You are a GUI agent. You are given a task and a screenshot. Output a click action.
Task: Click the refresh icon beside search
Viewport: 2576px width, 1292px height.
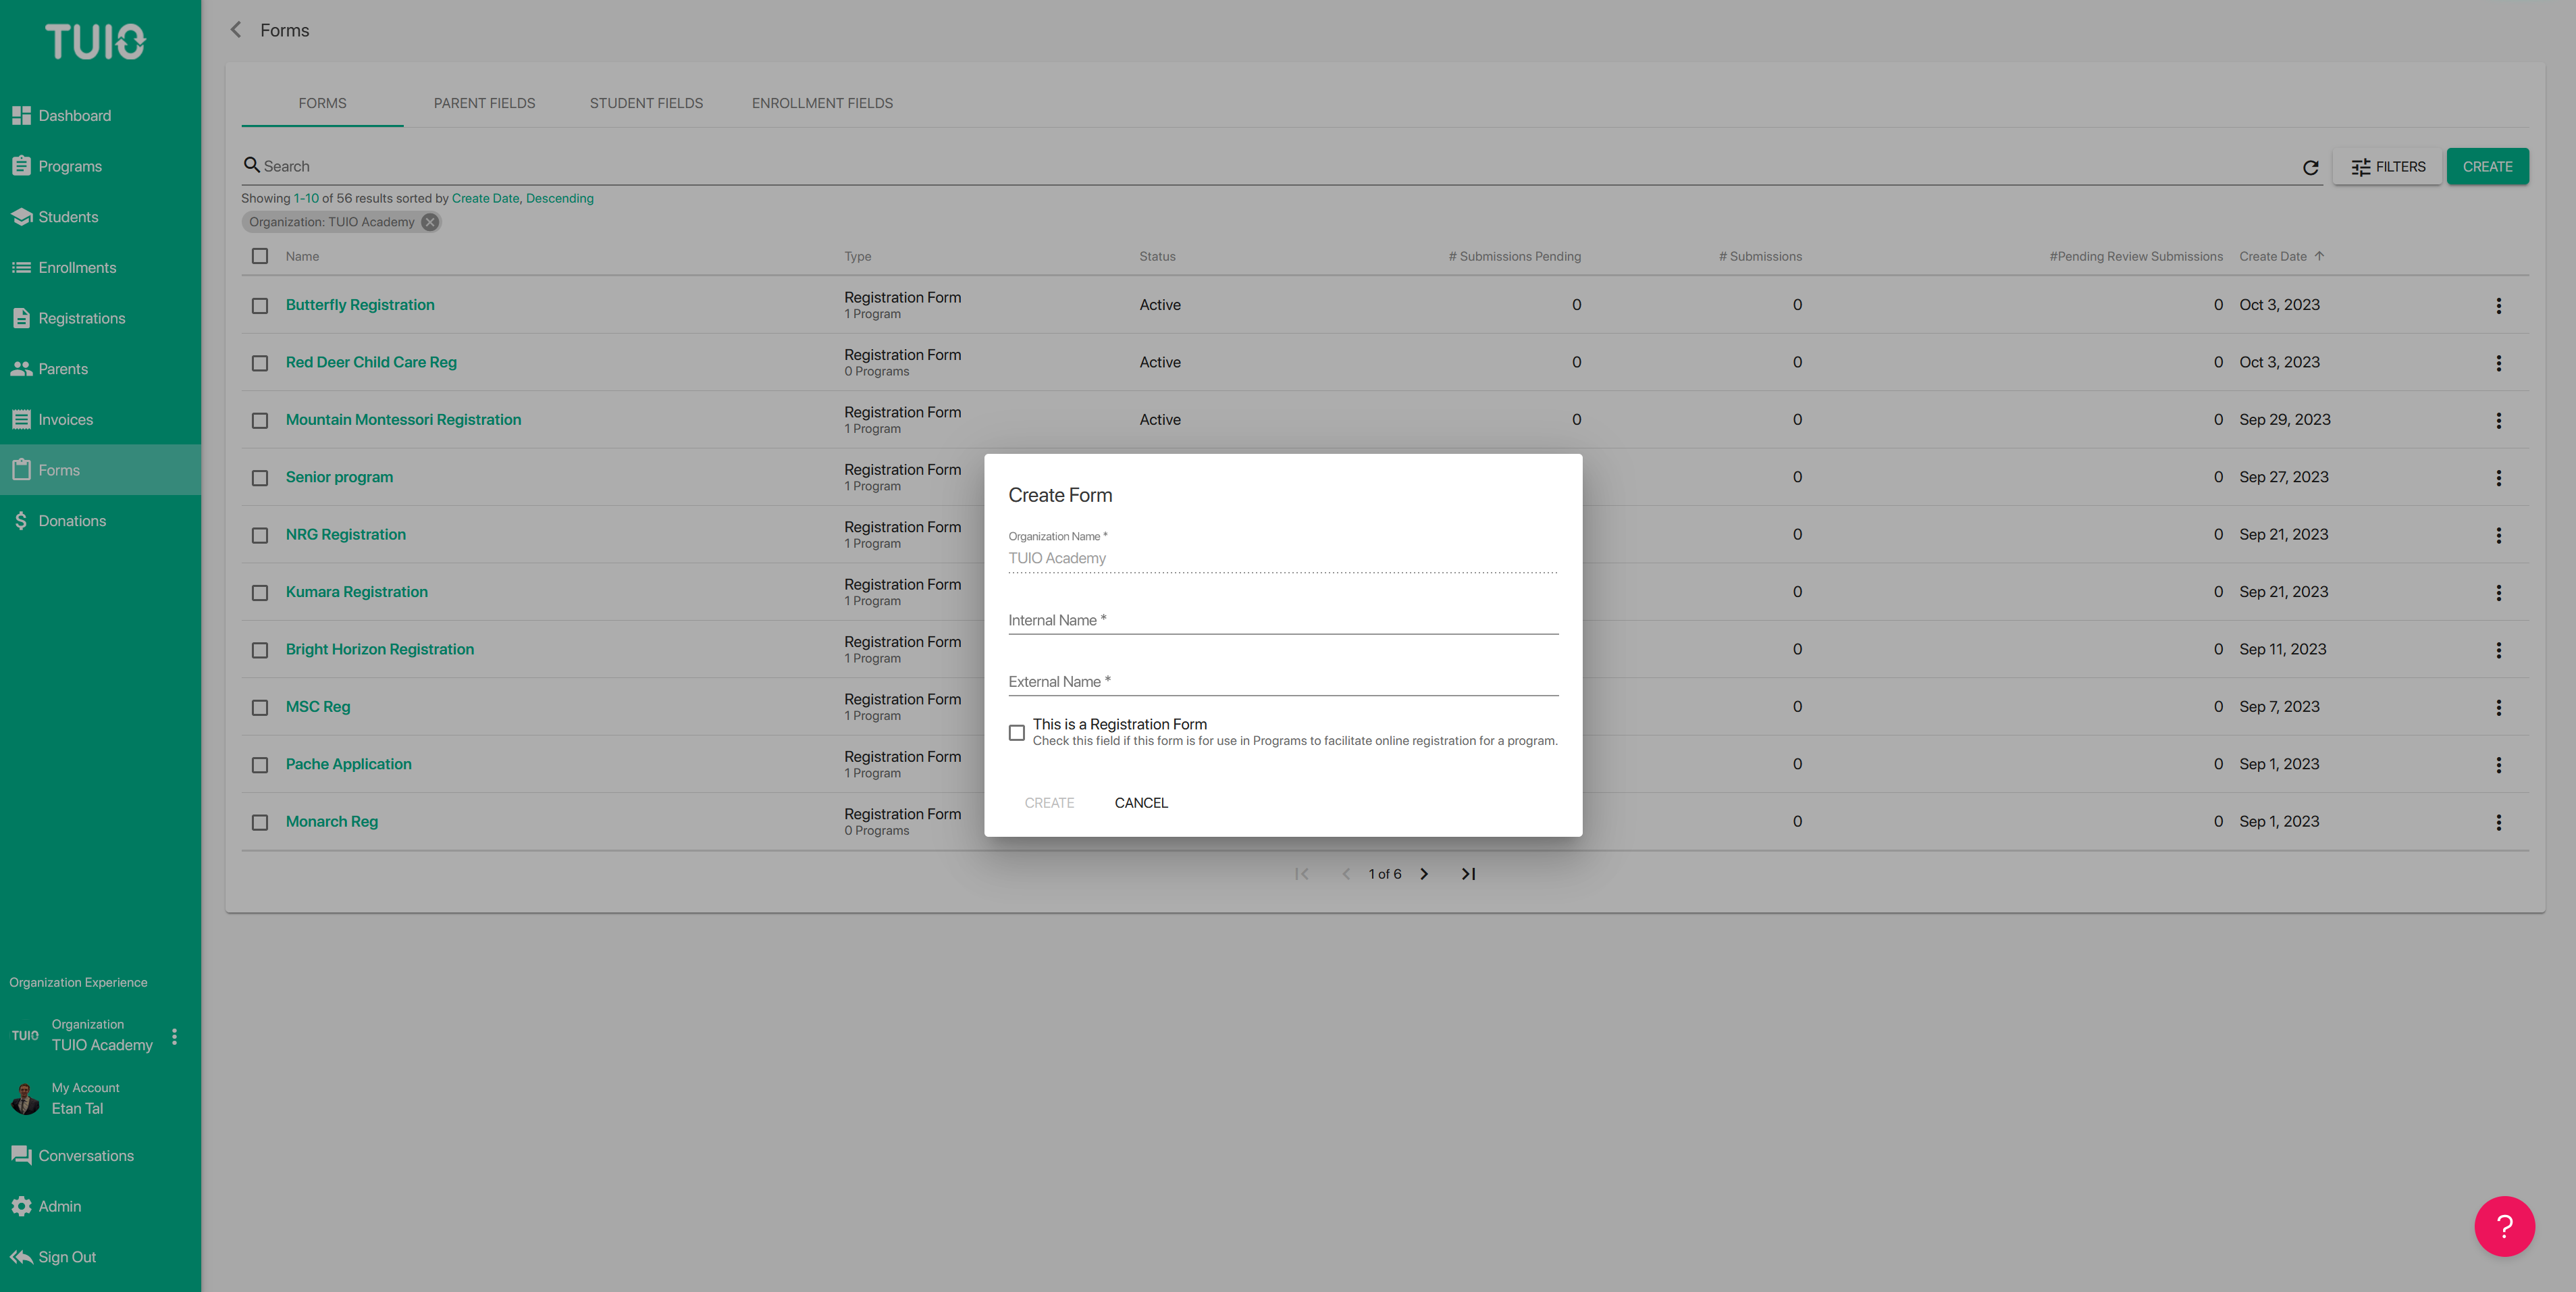pos(2310,167)
